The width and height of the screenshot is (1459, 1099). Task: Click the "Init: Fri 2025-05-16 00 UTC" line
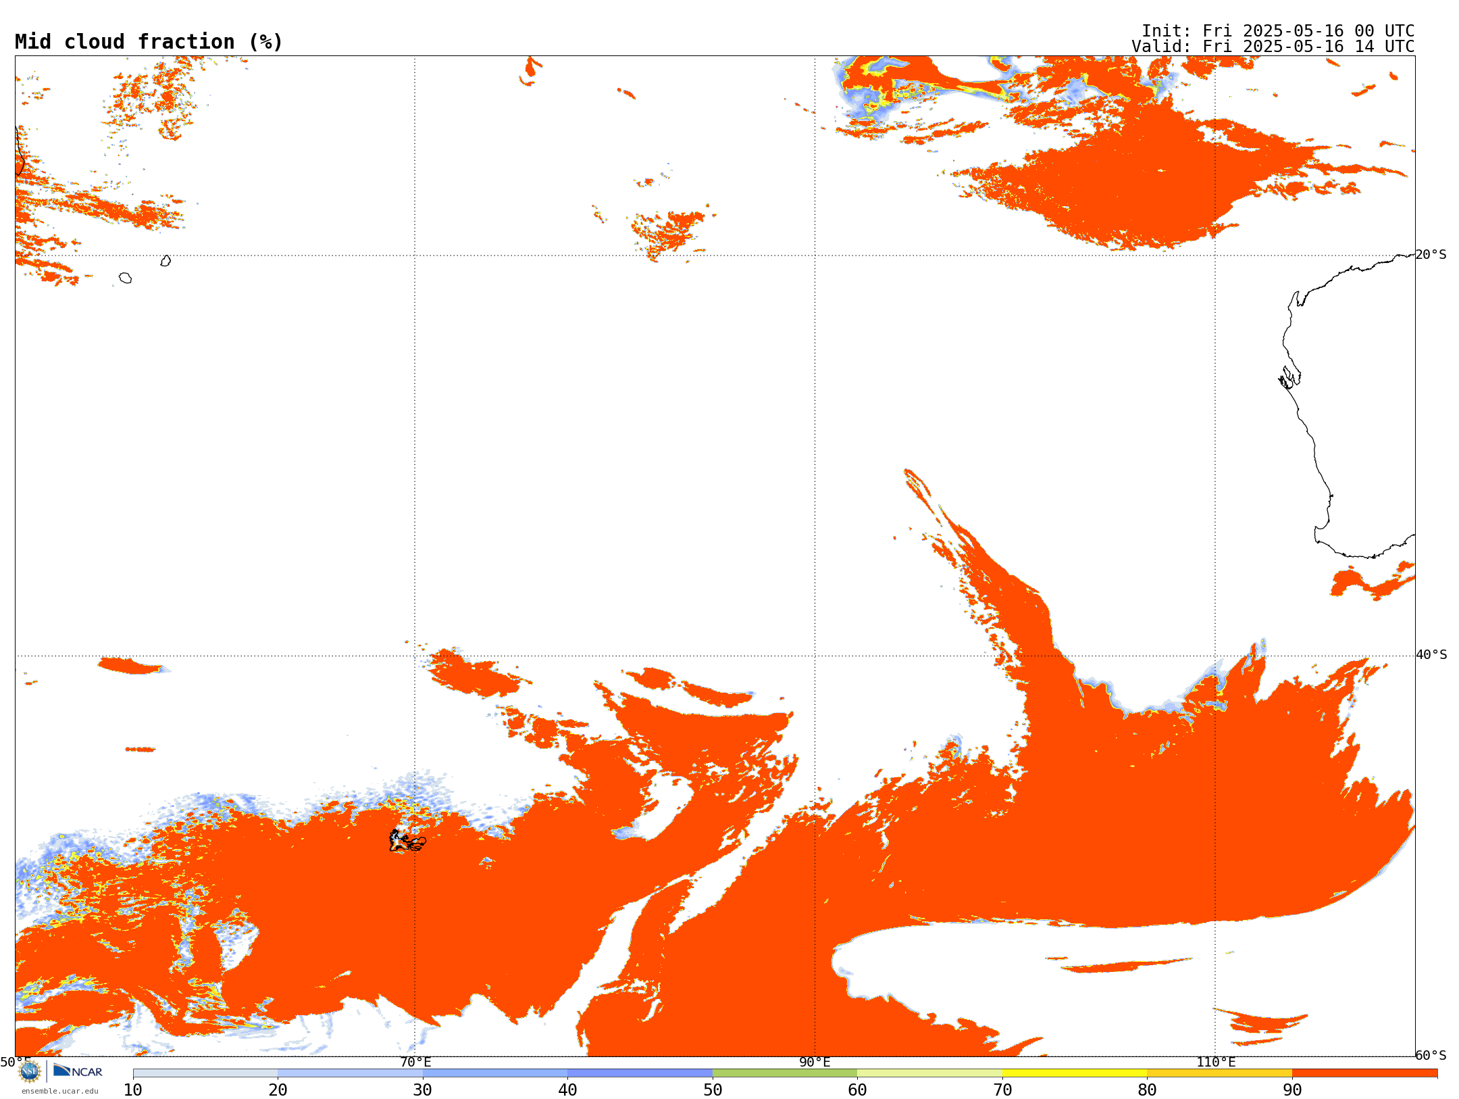1278,31
